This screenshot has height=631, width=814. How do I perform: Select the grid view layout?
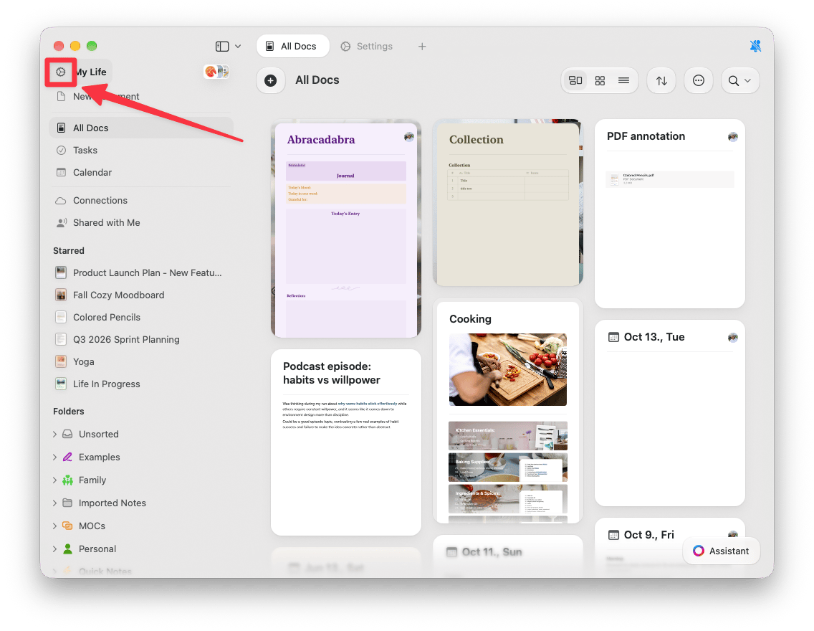tap(600, 80)
